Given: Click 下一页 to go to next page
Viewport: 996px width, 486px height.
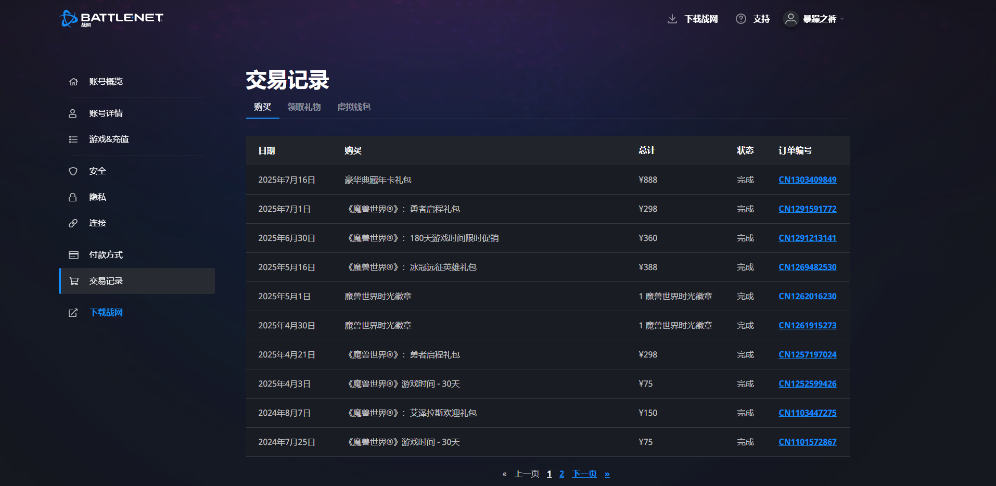Looking at the screenshot, I should [584, 474].
